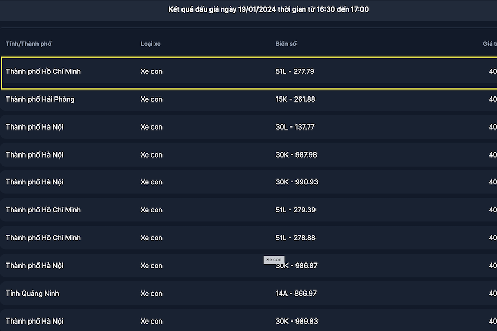The height and width of the screenshot is (331, 497).
Task: Click the auction results title for 19/01/2024
Action: point(269,9)
